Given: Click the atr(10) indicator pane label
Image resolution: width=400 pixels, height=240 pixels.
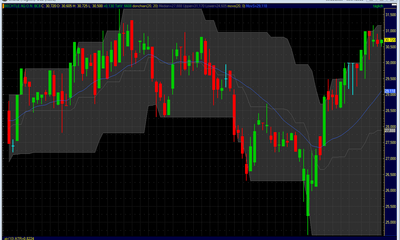Looking at the screenshot, I should (x=9, y=238).
